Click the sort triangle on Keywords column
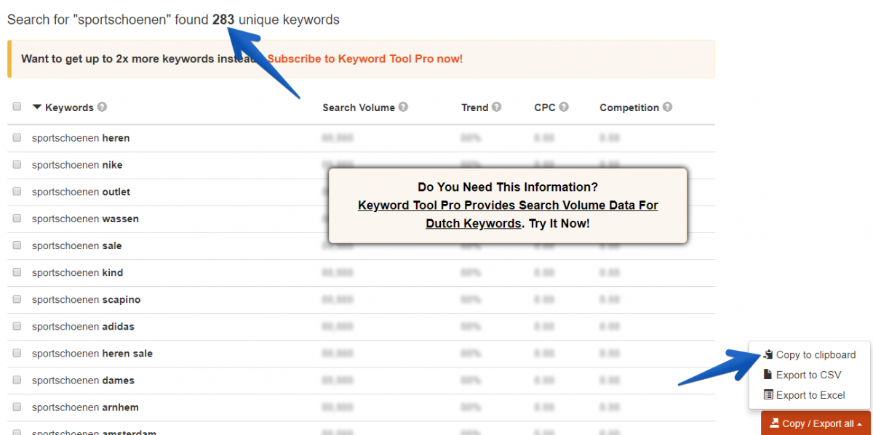This screenshot has height=435, width=873. pyautogui.click(x=36, y=106)
